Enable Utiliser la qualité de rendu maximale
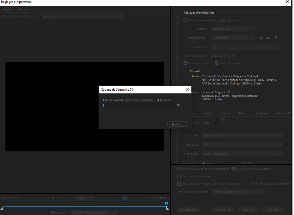 pyautogui.click(x=179, y=169)
